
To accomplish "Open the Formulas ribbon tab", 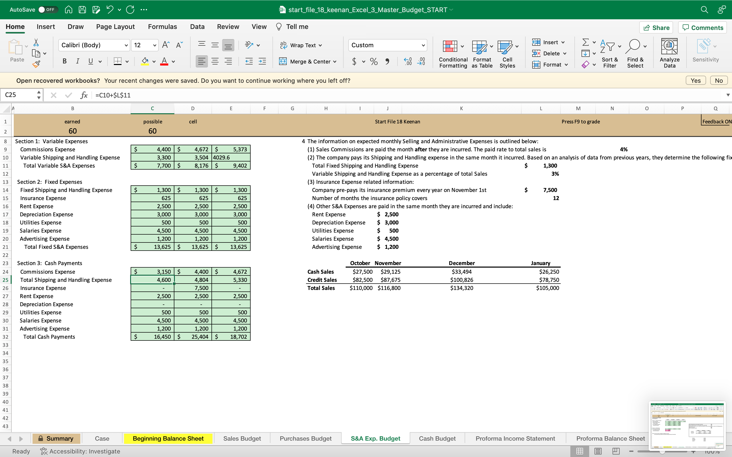I will (x=162, y=27).
